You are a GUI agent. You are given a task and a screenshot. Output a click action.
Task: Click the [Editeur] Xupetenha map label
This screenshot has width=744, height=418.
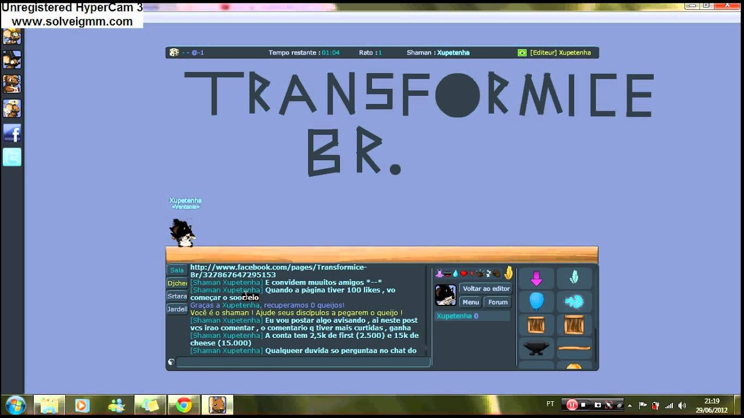(x=560, y=52)
